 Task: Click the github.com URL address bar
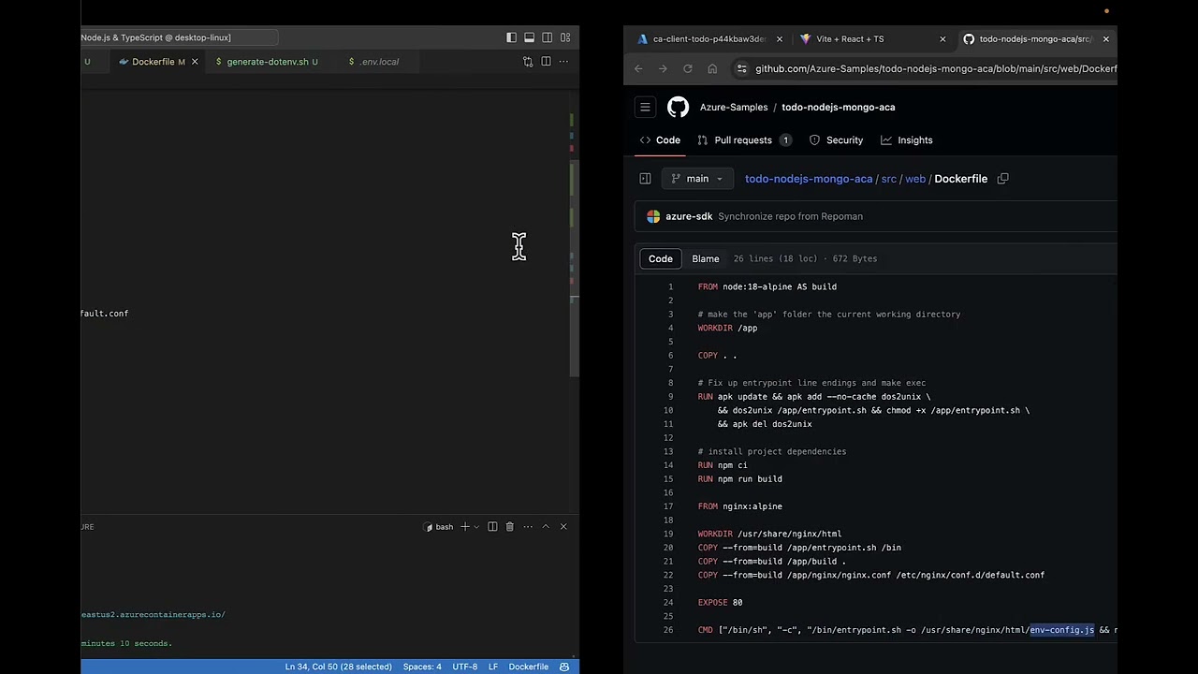pos(936,68)
